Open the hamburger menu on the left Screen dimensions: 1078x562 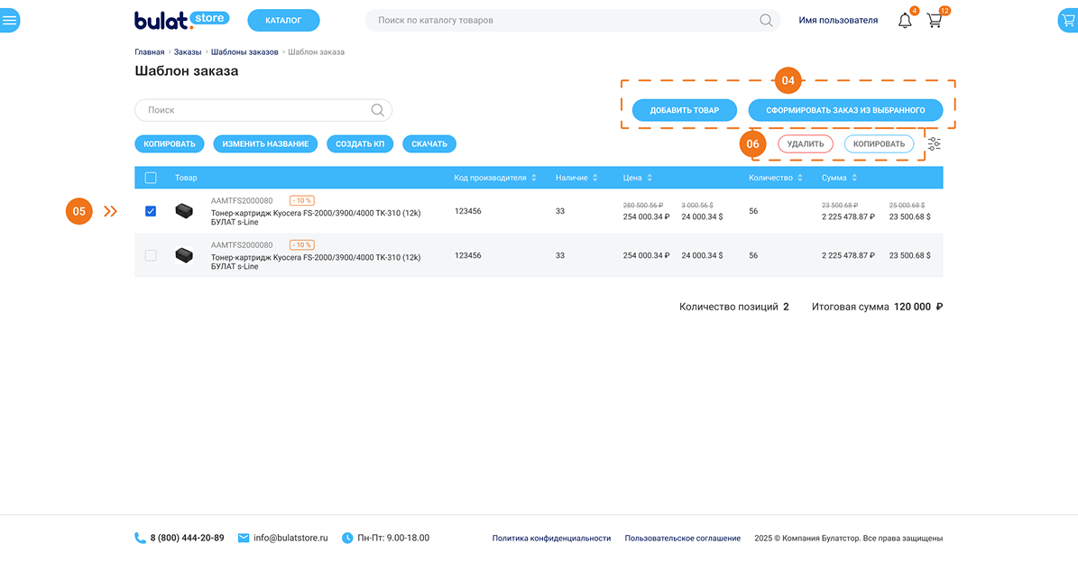coord(10,20)
